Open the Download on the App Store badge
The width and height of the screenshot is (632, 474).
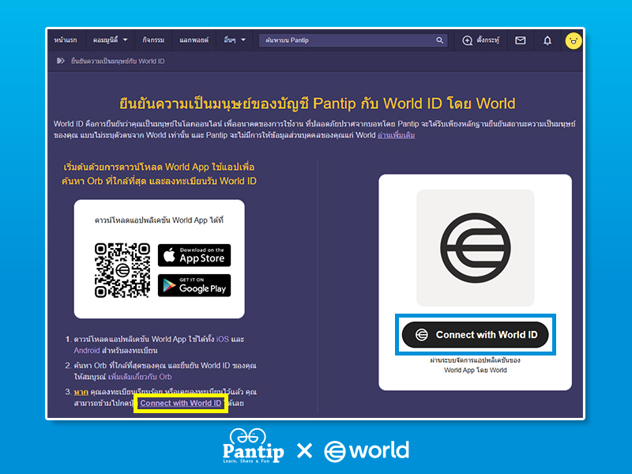(194, 255)
